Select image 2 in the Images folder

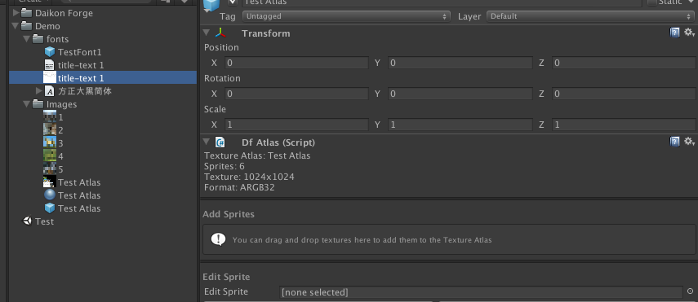click(50, 129)
